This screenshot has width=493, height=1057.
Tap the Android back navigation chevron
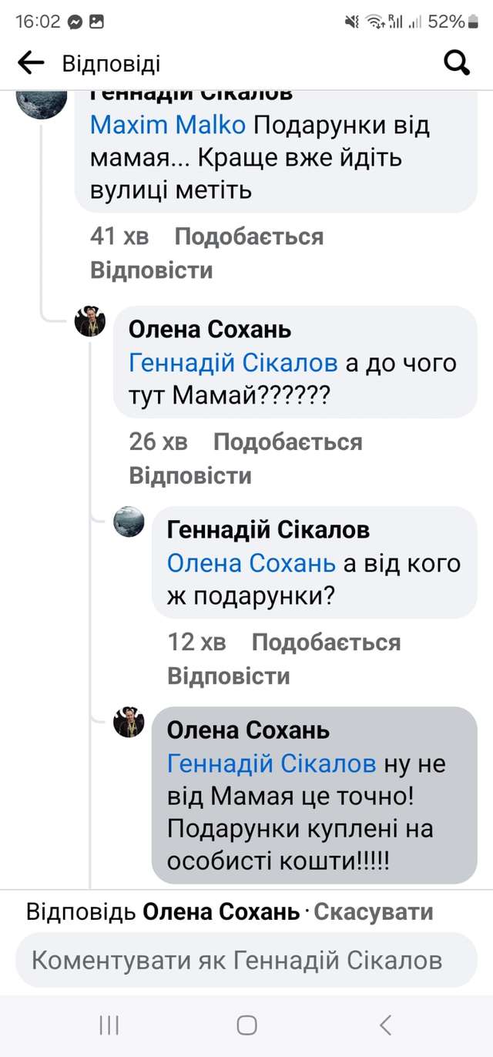point(386,1025)
